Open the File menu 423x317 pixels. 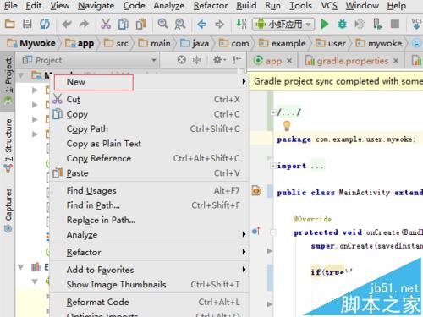(11, 5)
